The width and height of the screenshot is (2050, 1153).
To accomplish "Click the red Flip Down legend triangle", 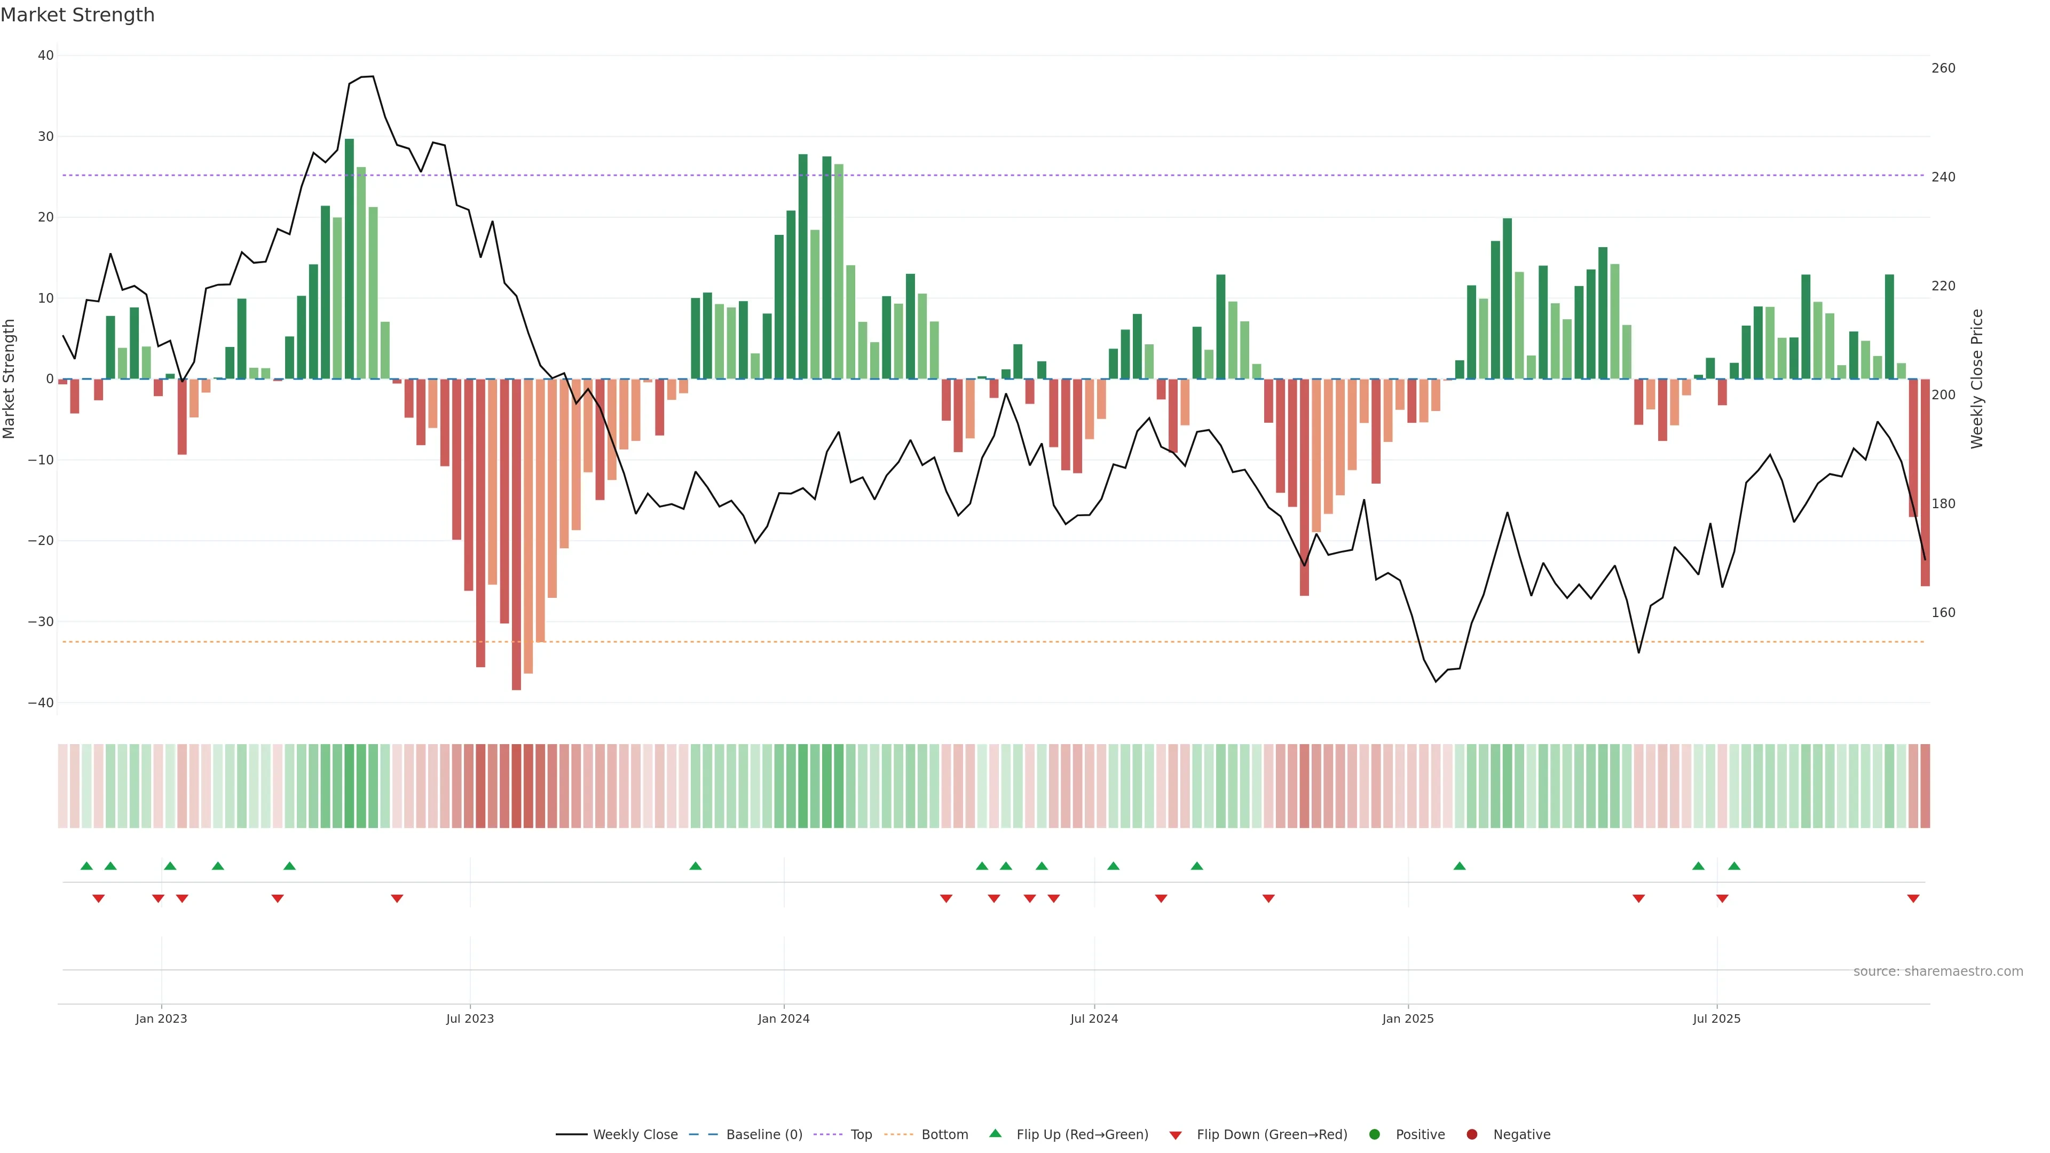I will pyautogui.click(x=1176, y=1135).
